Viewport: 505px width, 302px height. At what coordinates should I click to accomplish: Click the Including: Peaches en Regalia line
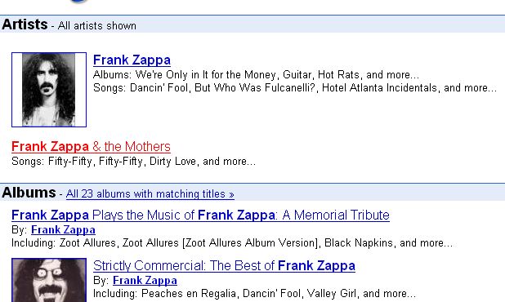coord(254,293)
